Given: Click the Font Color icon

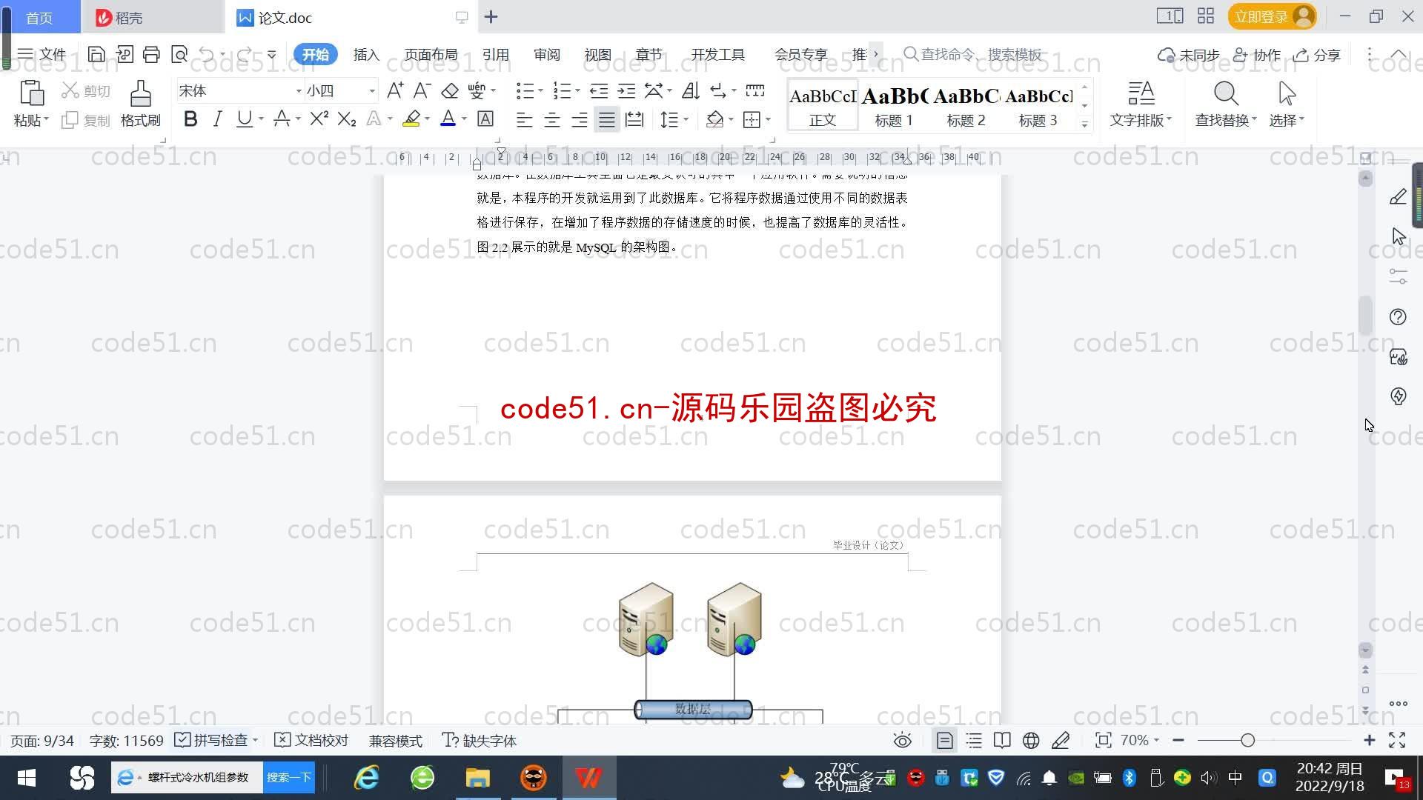Looking at the screenshot, I should click(x=445, y=120).
